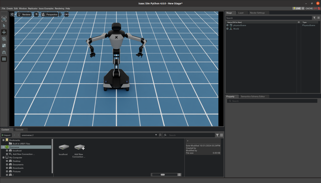Viewport: 321px width, 183px height.
Task: Open the Renderer menu button
Action: [24, 15]
